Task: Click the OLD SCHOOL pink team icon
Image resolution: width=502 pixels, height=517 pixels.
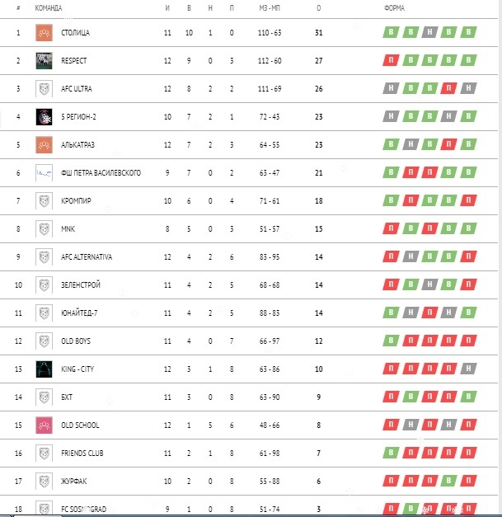Action: pos(44,425)
